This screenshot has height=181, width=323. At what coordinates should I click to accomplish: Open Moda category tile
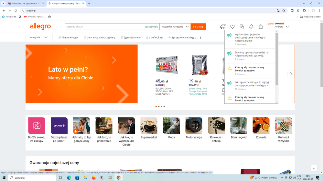click(171, 128)
